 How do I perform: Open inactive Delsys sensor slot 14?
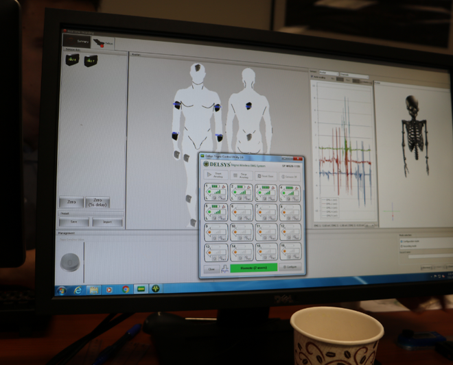(241, 252)
